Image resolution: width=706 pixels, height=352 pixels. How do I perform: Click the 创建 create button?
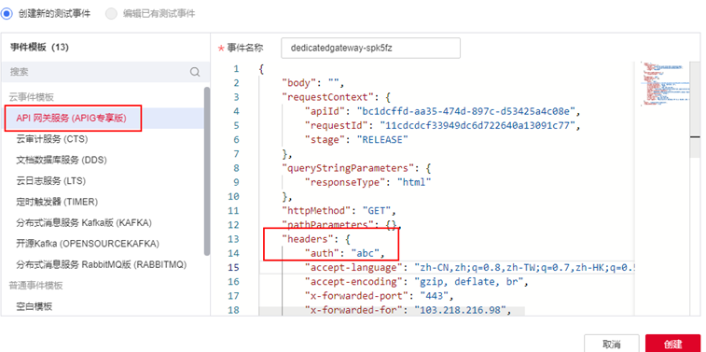tap(673, 345)
